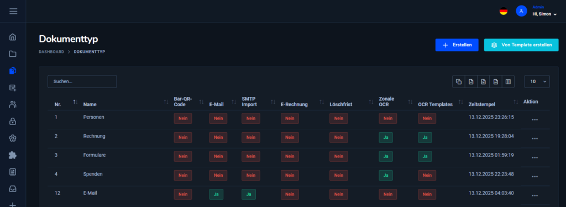Click the PDF export file icon
This screenshot has height=207, width=566.
[496, 81]
